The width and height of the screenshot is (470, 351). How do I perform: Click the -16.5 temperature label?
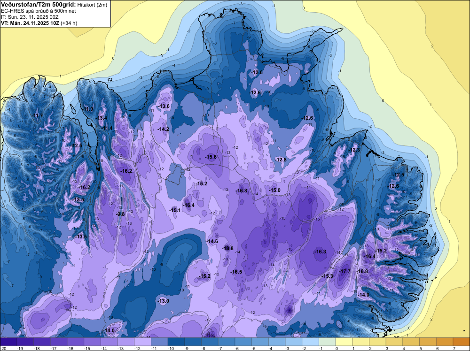click(x=236, y=272)
